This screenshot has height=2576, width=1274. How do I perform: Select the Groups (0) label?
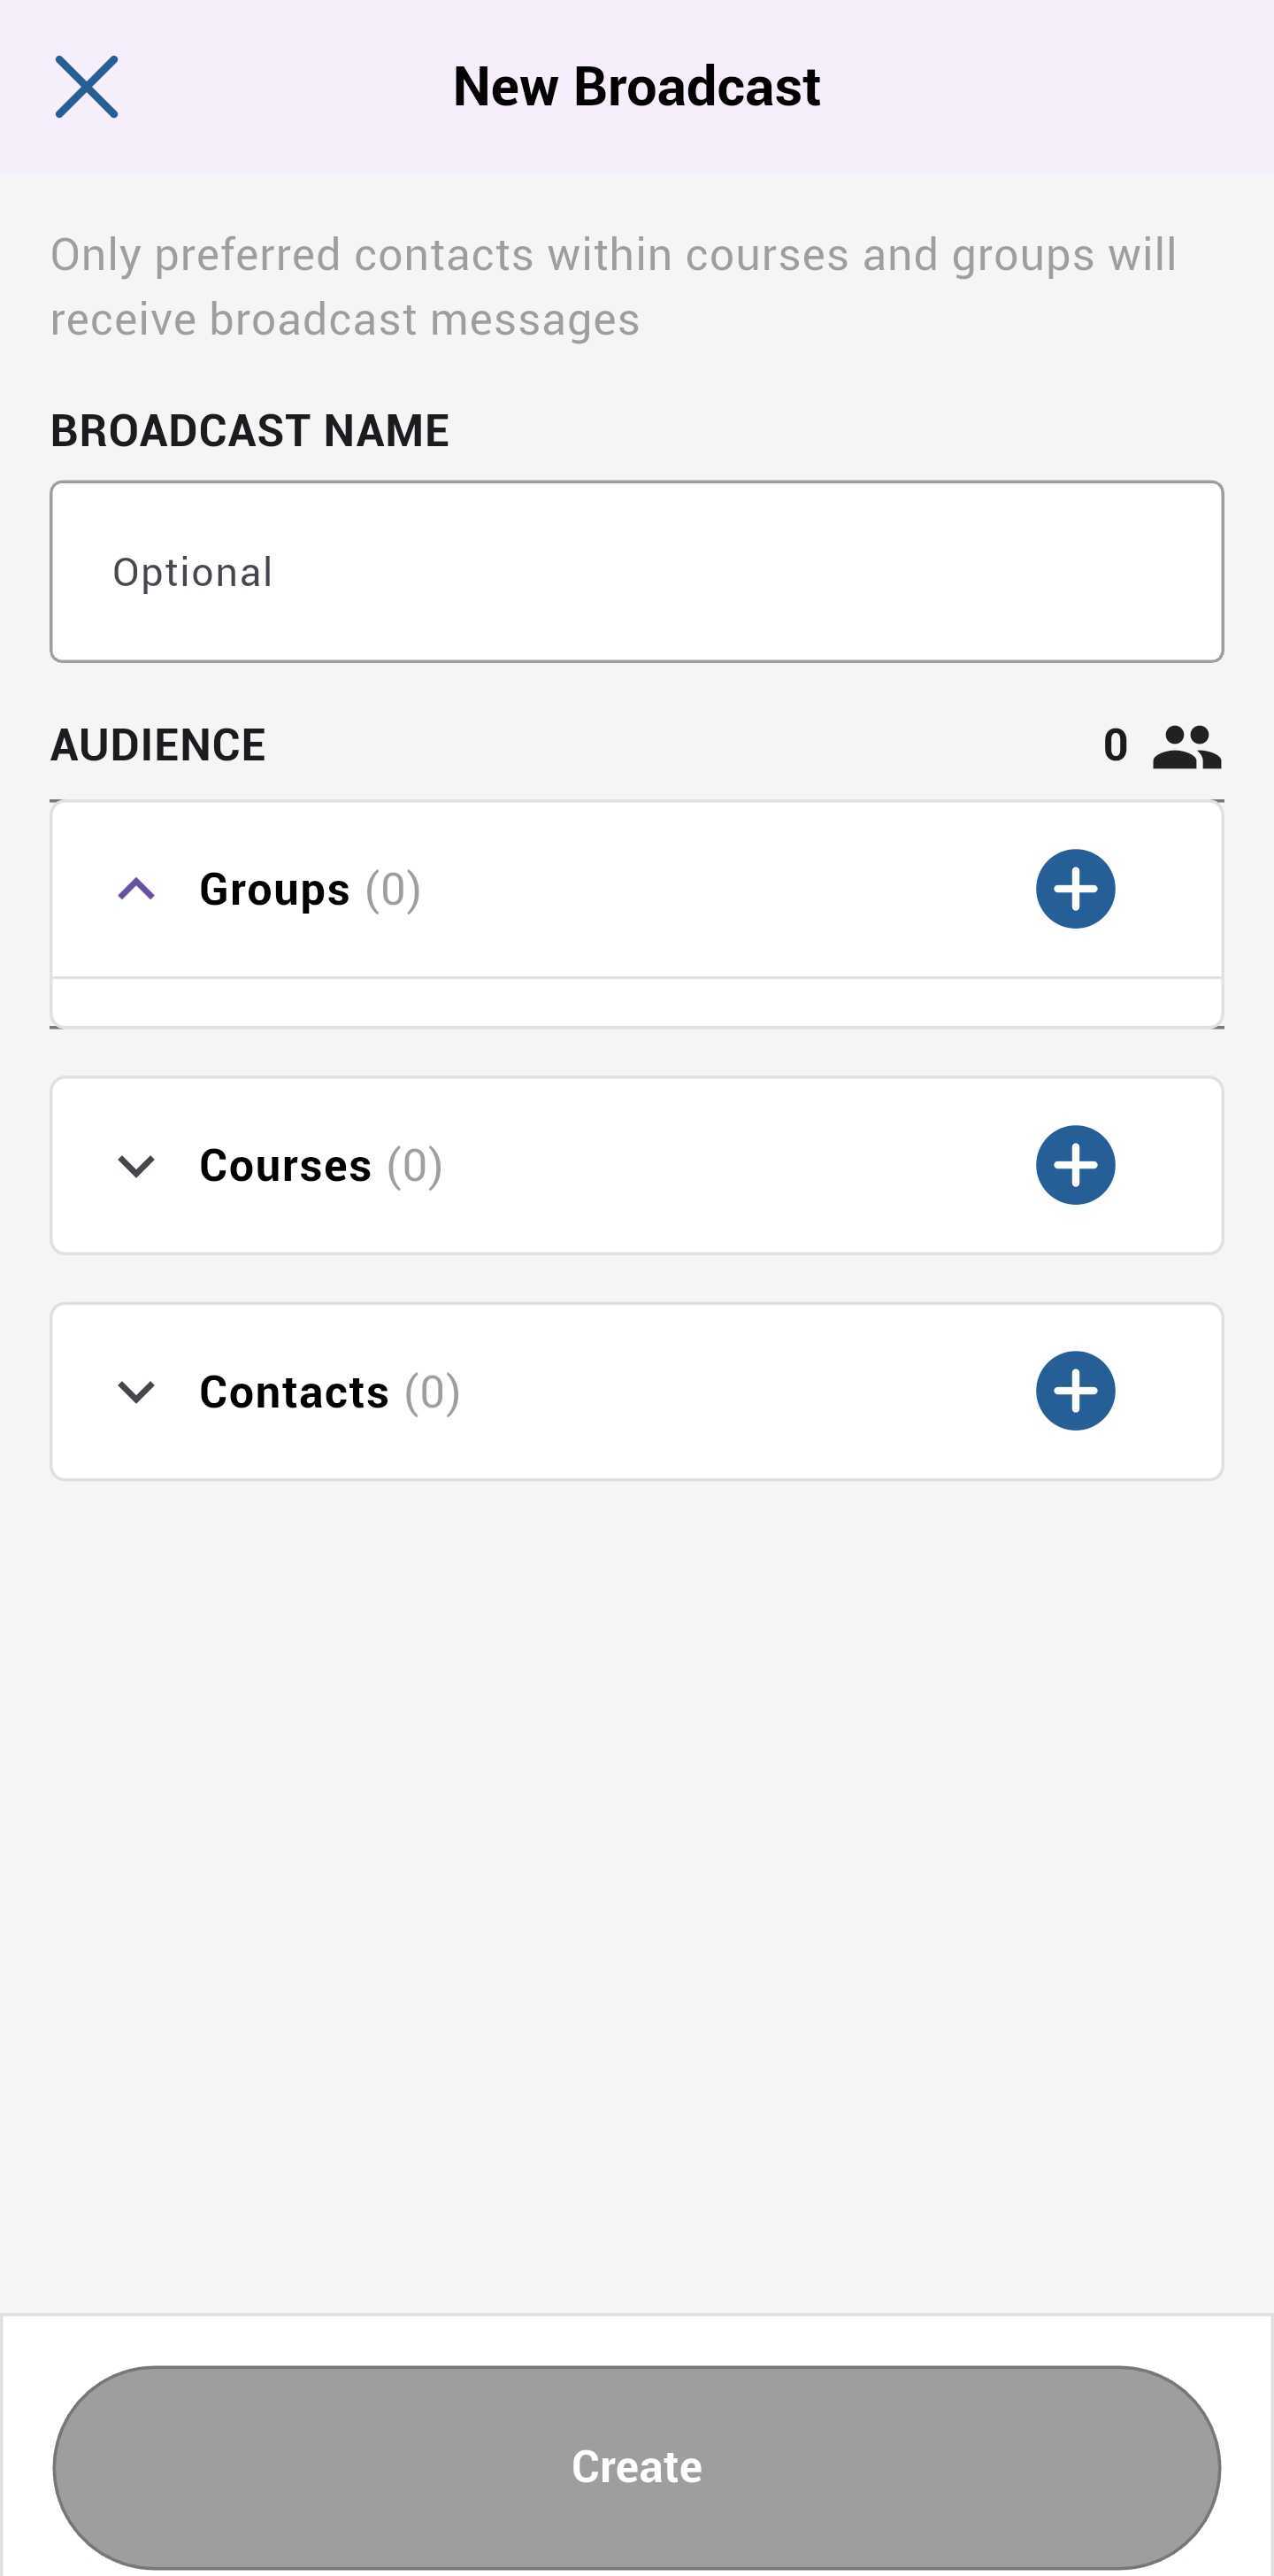coord(310,889)
